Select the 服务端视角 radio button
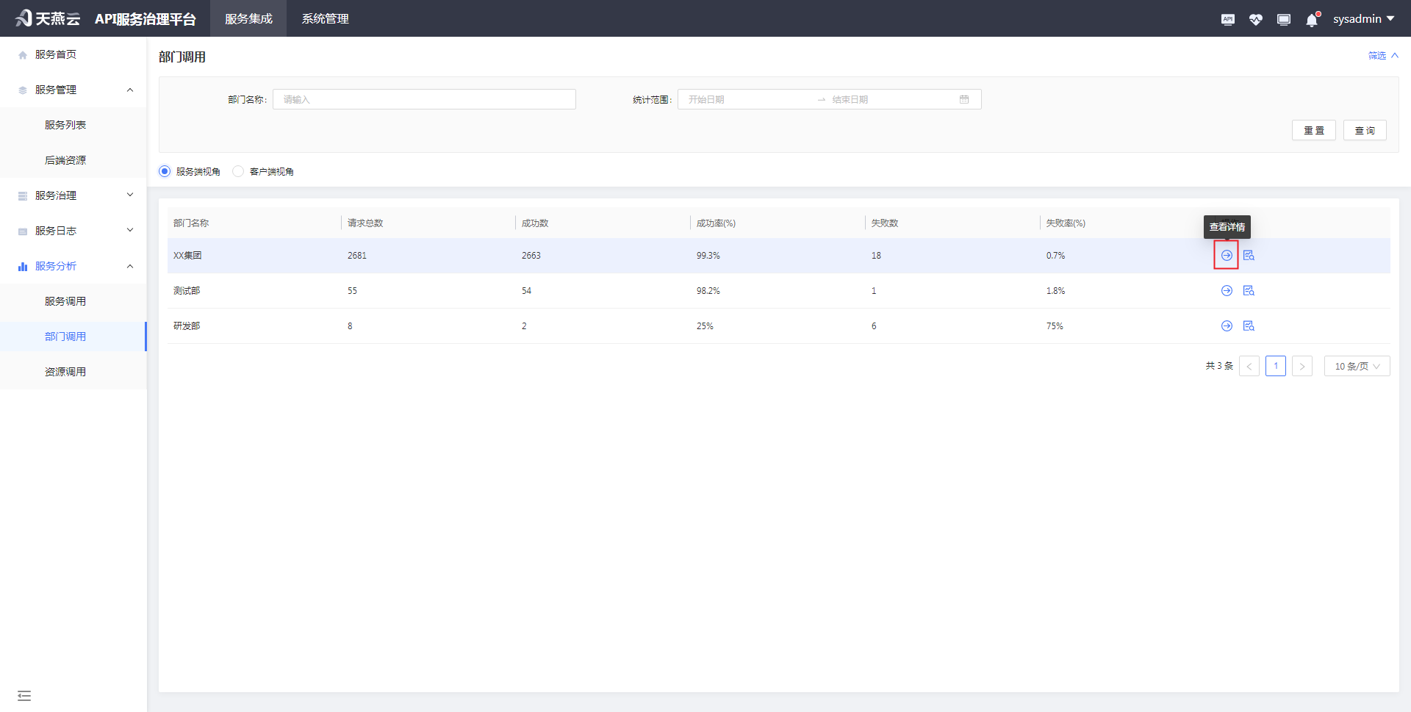 pos(165,171)
